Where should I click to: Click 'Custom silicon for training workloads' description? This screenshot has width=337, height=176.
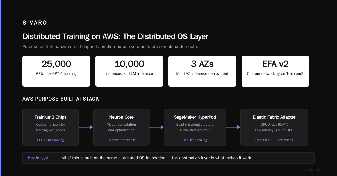tap(51, 127)
